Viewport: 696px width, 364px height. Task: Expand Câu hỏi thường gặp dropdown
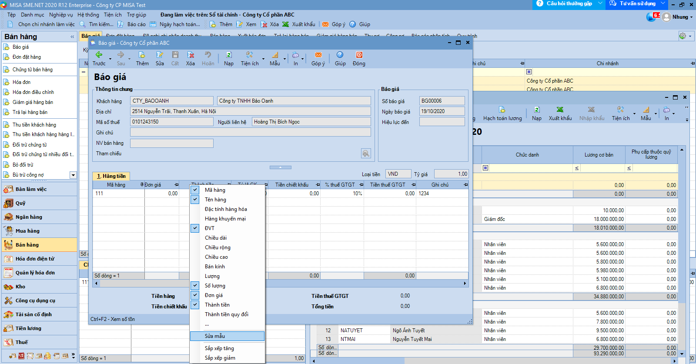pyautogui.click(x=600, y=3)
